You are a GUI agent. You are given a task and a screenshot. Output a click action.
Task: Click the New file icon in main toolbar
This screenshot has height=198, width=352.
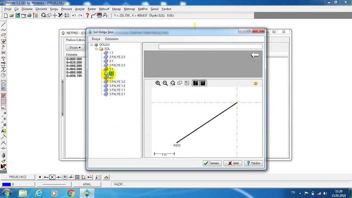tap(6, 15)
